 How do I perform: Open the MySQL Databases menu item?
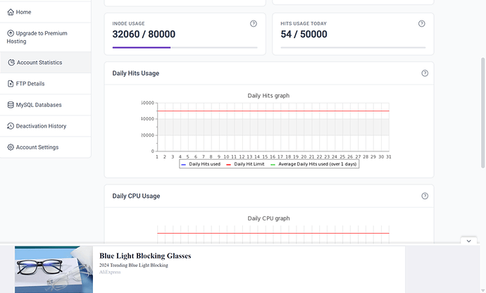[x=39, y=105]
